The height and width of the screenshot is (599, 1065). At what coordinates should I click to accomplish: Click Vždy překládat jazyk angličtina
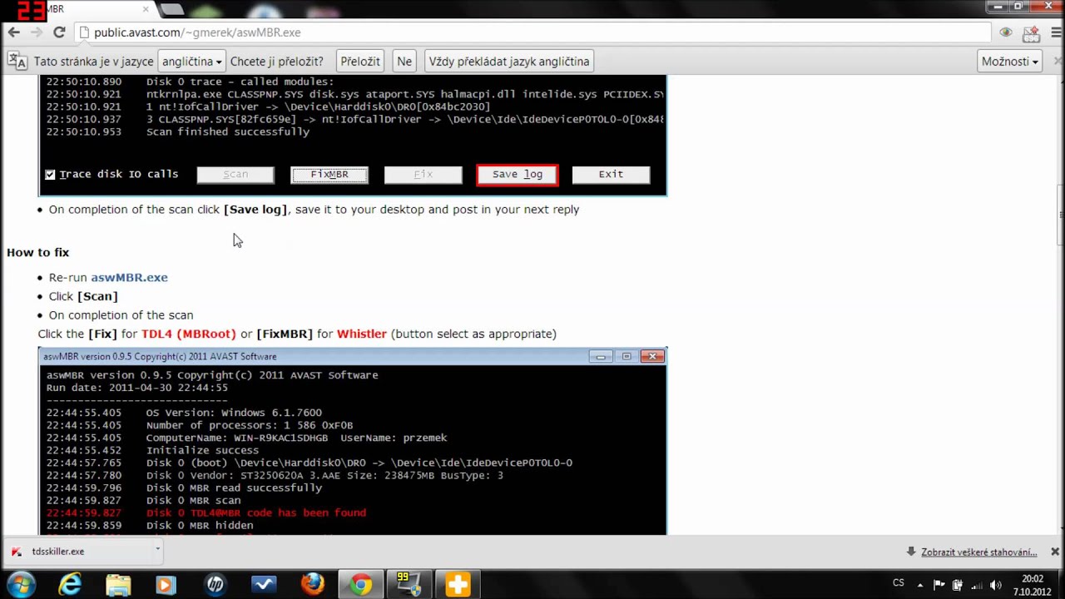pos(509,62)
